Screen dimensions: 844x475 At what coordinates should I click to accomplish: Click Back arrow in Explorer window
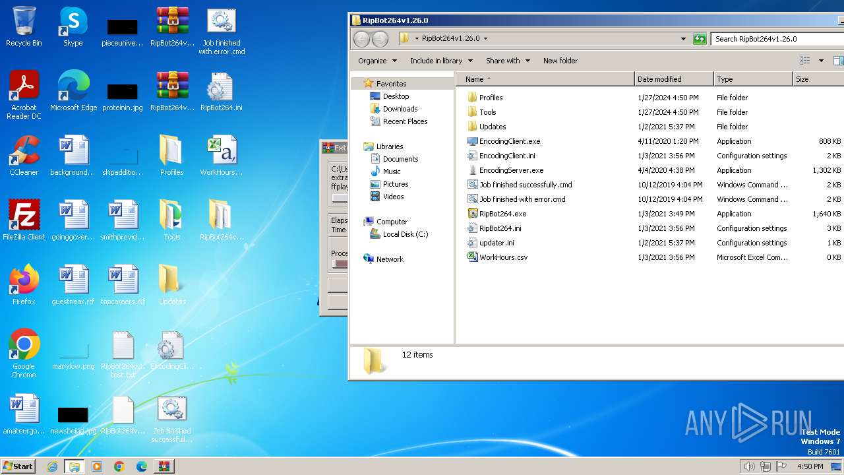362,39
